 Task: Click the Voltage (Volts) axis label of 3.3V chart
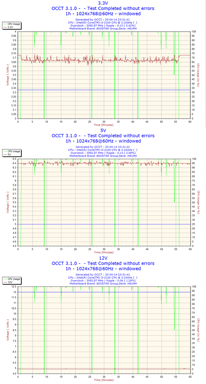[x=7, y=75]
